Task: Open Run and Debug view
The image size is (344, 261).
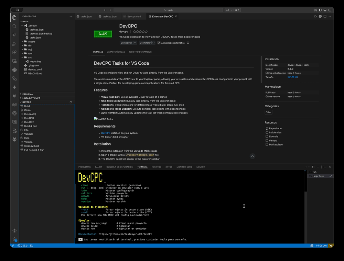Action: click(x=14, y=44)
